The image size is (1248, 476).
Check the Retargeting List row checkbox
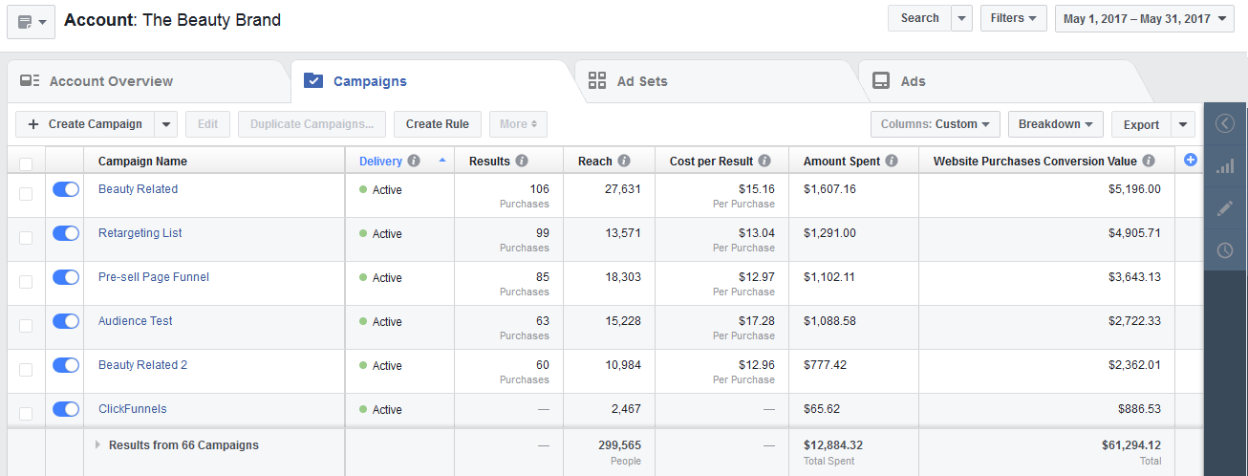(x=26, y=238)
